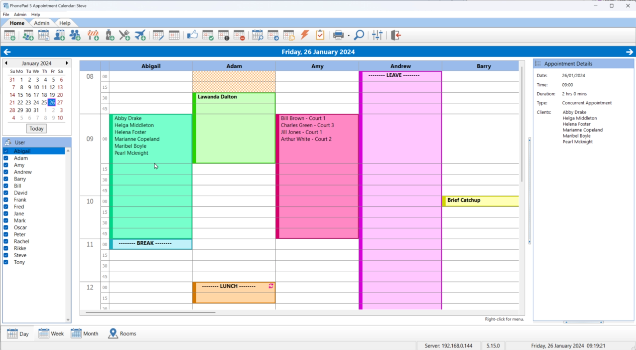
Task: Uncheck the Abigail user checkbox
Action: pos(6,151)
